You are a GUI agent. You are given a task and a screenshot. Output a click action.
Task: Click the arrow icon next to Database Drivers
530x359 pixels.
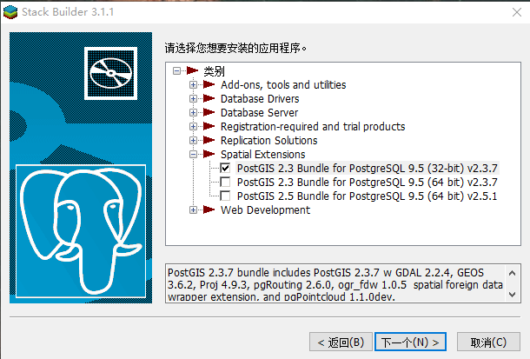point(209,98)
